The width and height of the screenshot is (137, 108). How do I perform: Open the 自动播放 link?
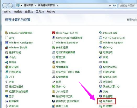tap(108, 106)
